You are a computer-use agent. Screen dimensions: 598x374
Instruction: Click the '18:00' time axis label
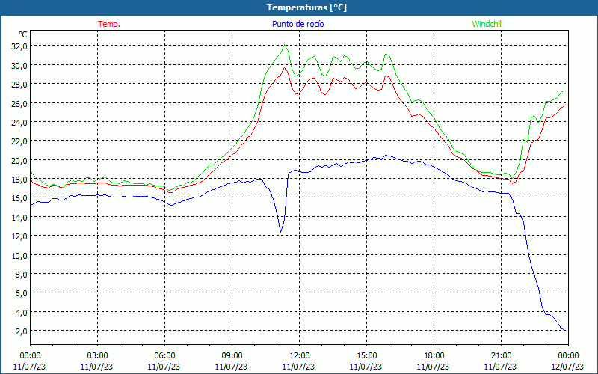coord(434,356)
